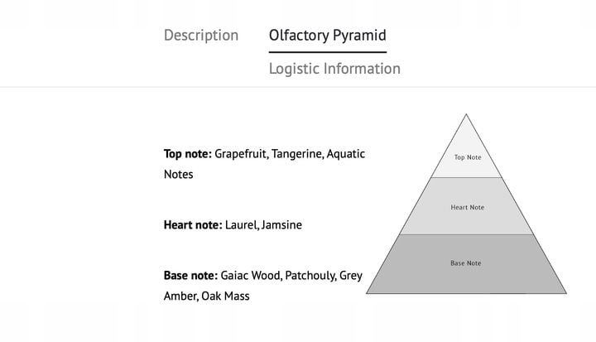Select the Heart Note pyramid band

pos(467,207)
